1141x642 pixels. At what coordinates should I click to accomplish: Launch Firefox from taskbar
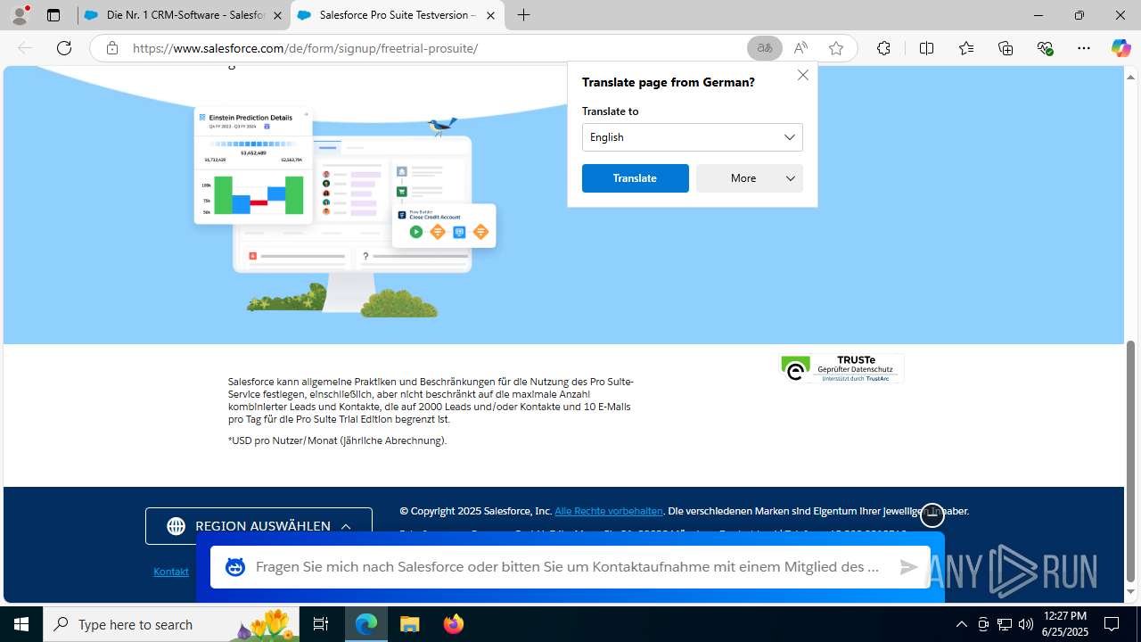pyautogui.click(x=453, y=624)
